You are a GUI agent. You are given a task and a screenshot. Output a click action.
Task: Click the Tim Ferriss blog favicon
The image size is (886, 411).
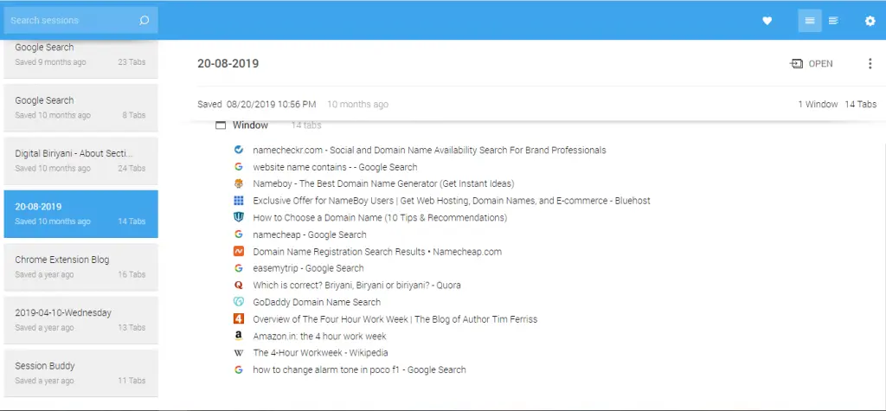(239, 319)
